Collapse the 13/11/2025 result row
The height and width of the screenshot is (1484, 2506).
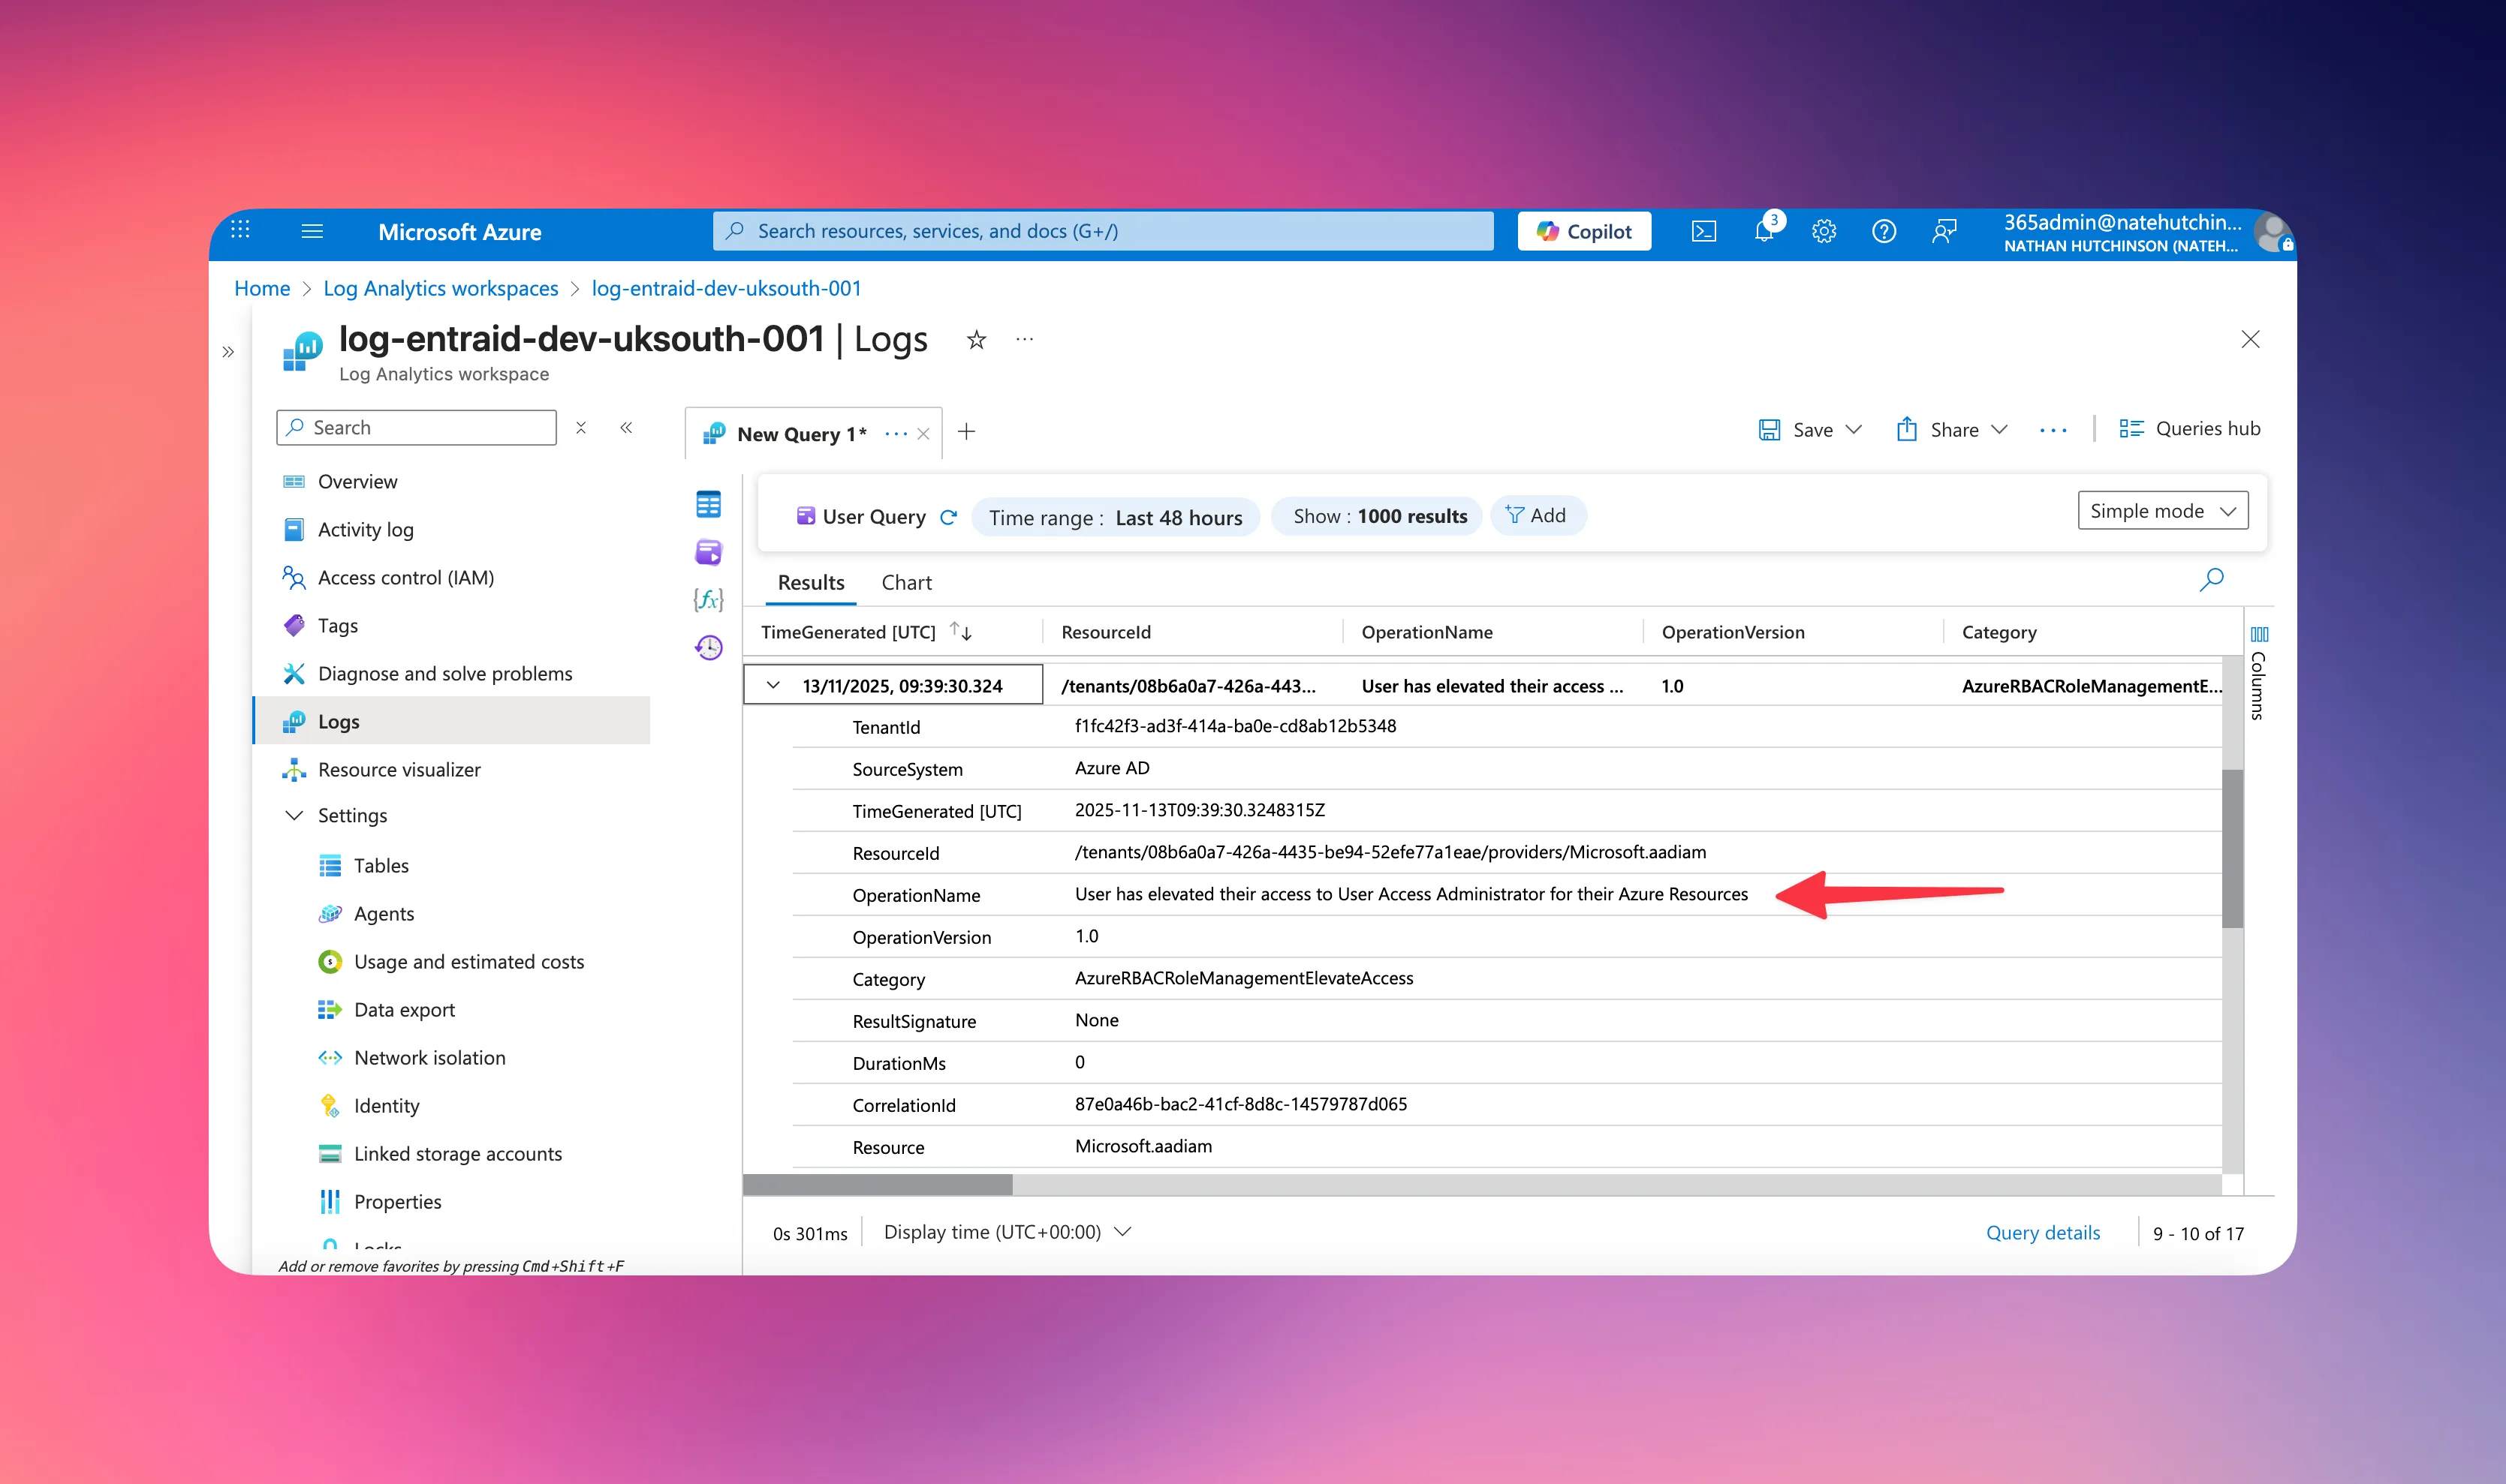[x=773, y=686]
